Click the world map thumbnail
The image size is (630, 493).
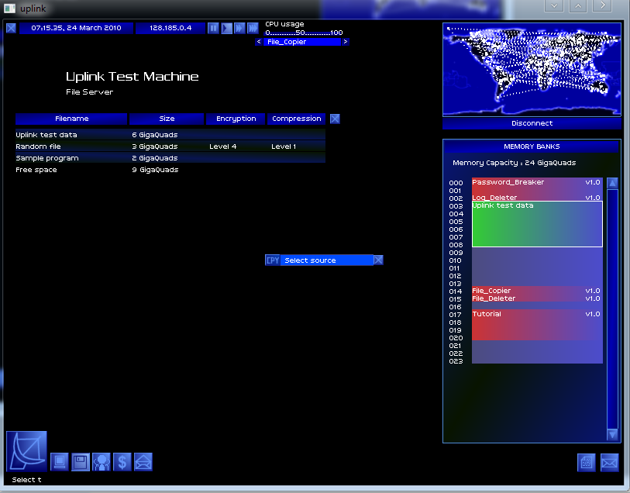pyautogui.click(x=532, y=70)
